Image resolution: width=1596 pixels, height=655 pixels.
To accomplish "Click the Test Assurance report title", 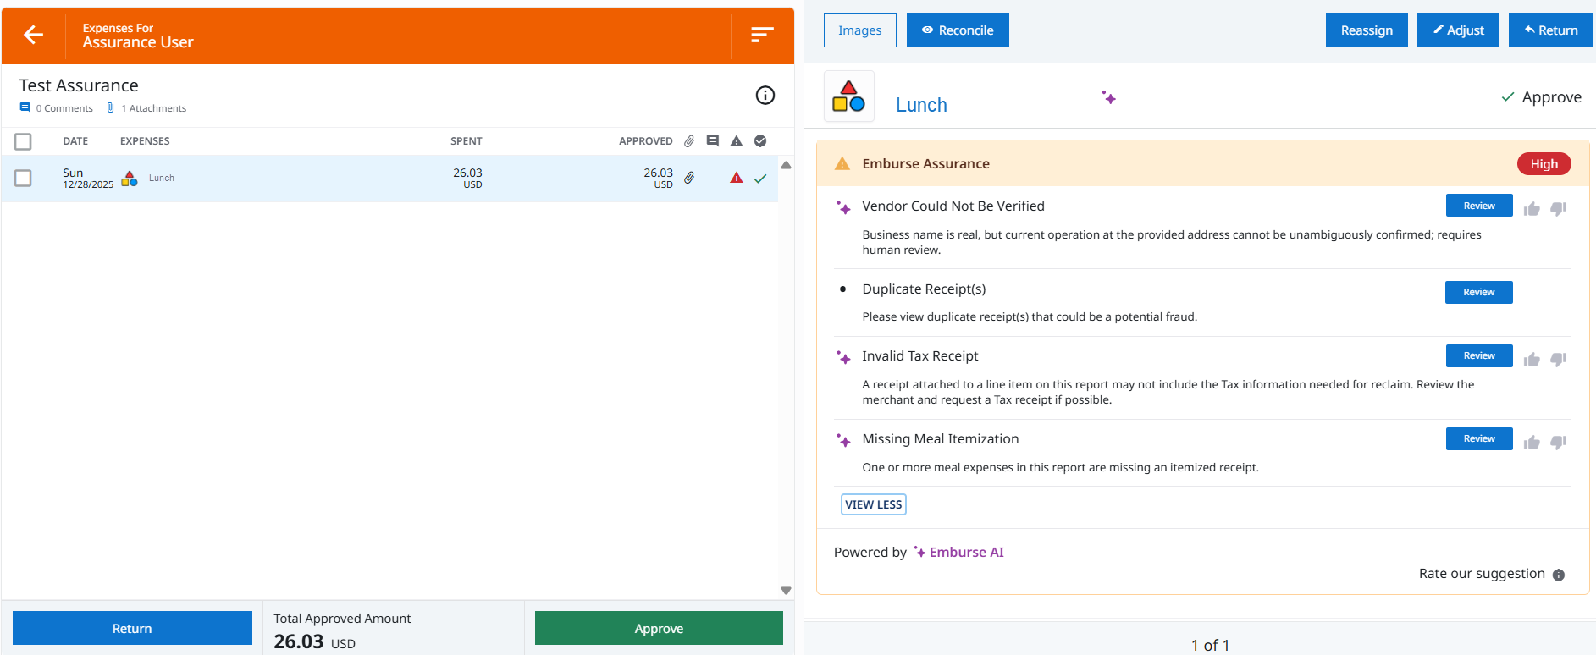I will 79,85.
